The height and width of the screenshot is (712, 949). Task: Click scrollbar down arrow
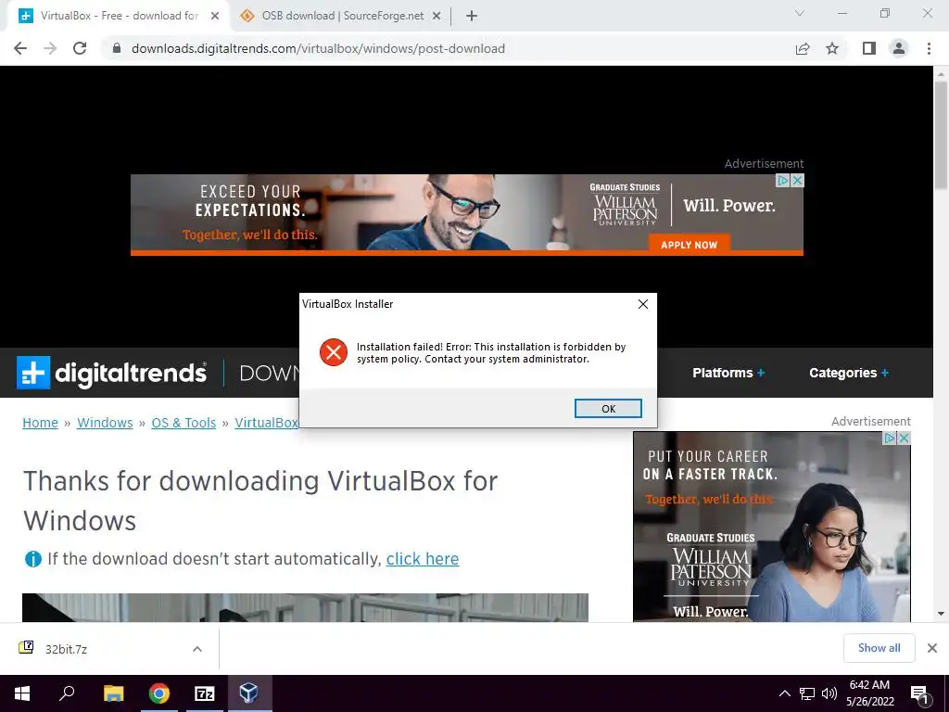tap(941, 614)
